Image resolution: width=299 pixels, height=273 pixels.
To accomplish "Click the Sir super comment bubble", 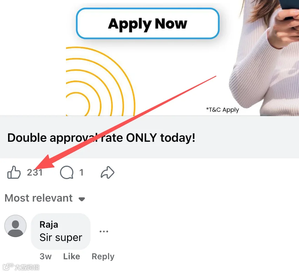I will coord(61,231).
